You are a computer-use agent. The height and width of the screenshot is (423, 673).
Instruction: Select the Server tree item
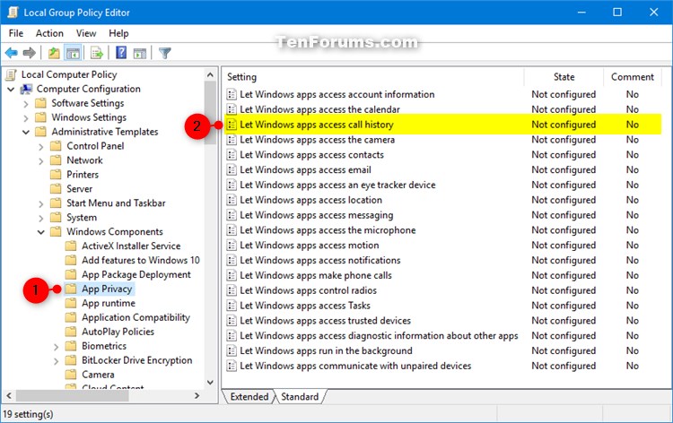coord(79,188)
